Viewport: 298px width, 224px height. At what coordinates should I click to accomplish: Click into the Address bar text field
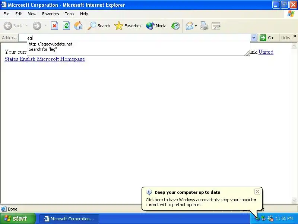pos(135,38)
